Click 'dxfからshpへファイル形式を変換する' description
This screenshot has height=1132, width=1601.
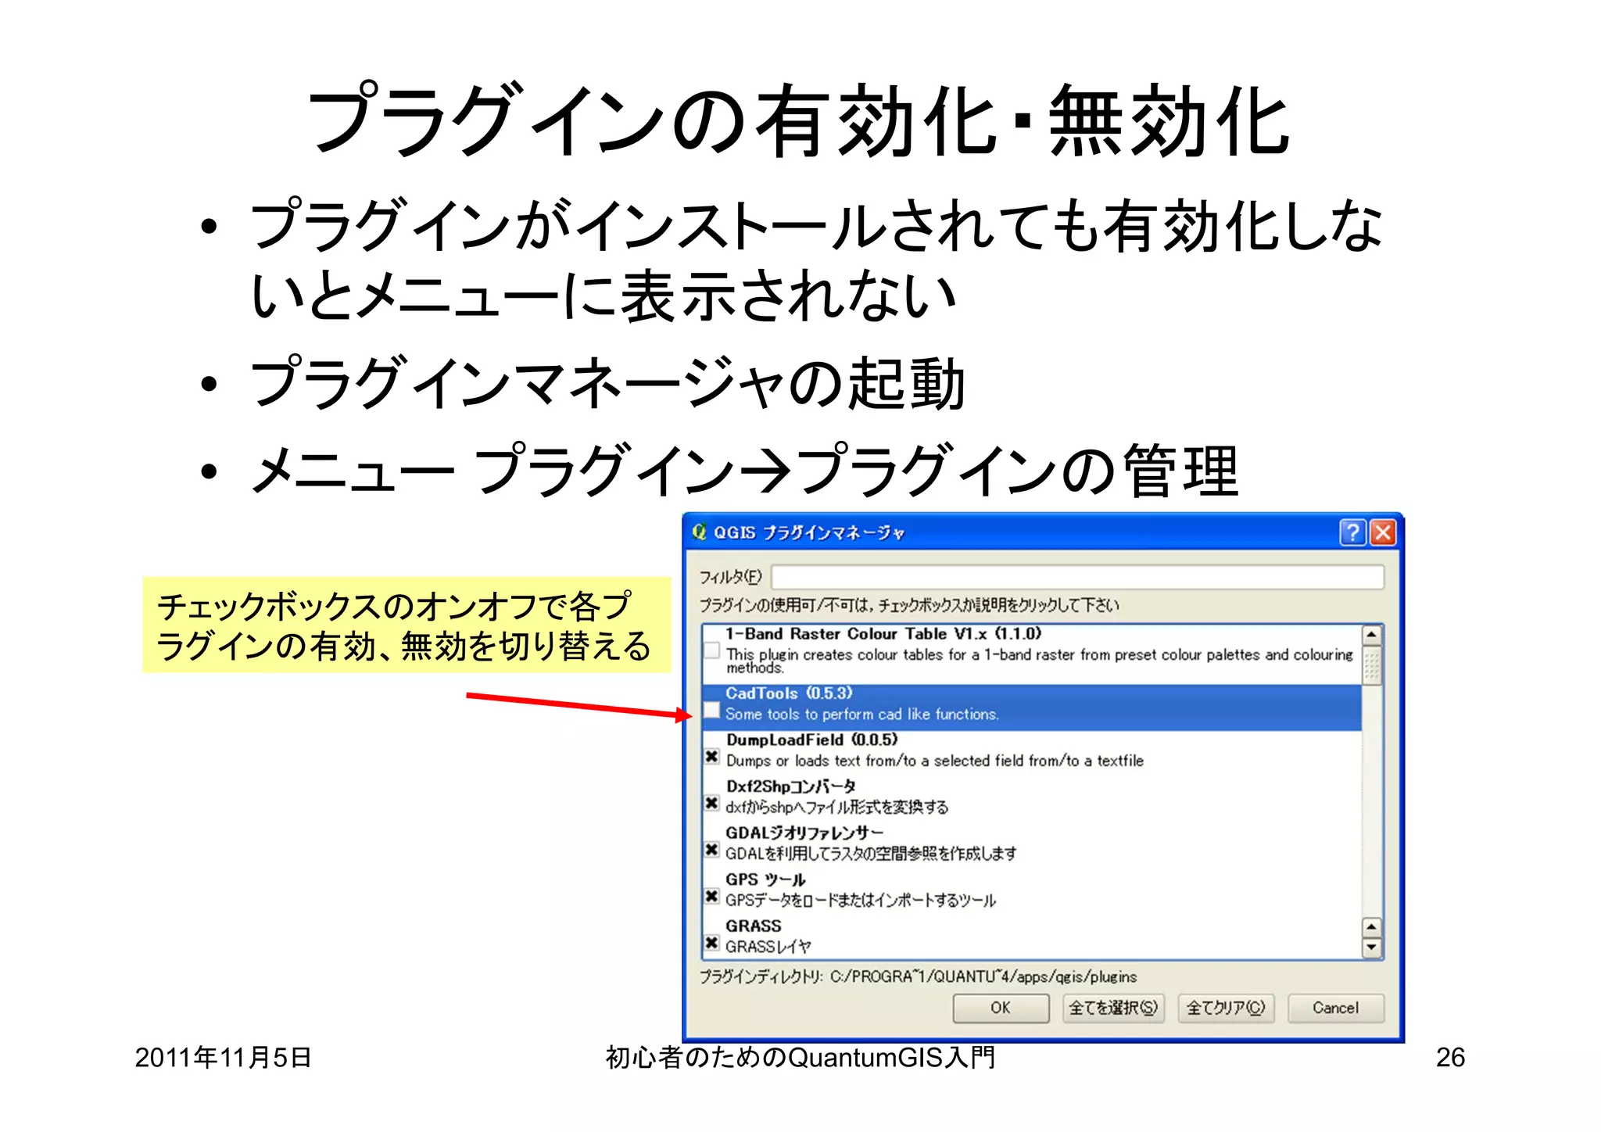(836, 807)
